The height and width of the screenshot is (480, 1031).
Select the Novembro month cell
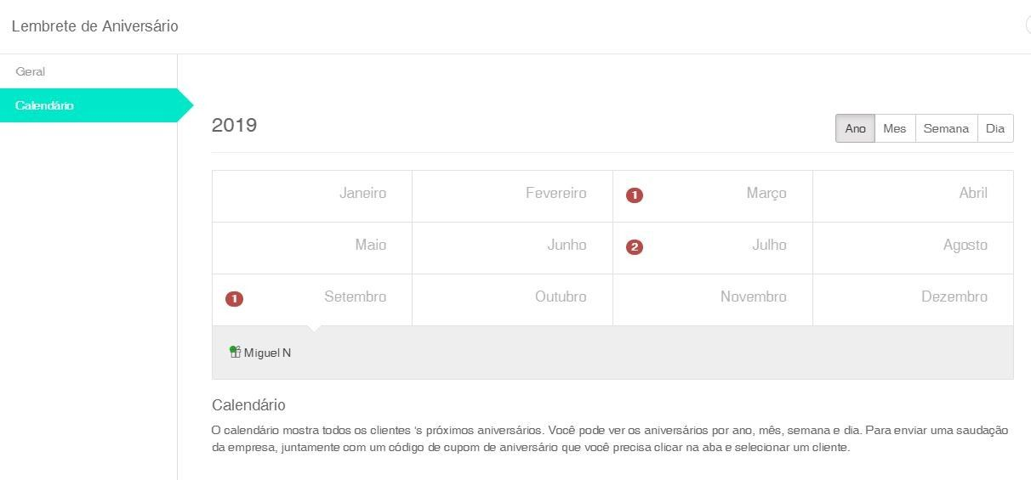[x=713, y=300]
